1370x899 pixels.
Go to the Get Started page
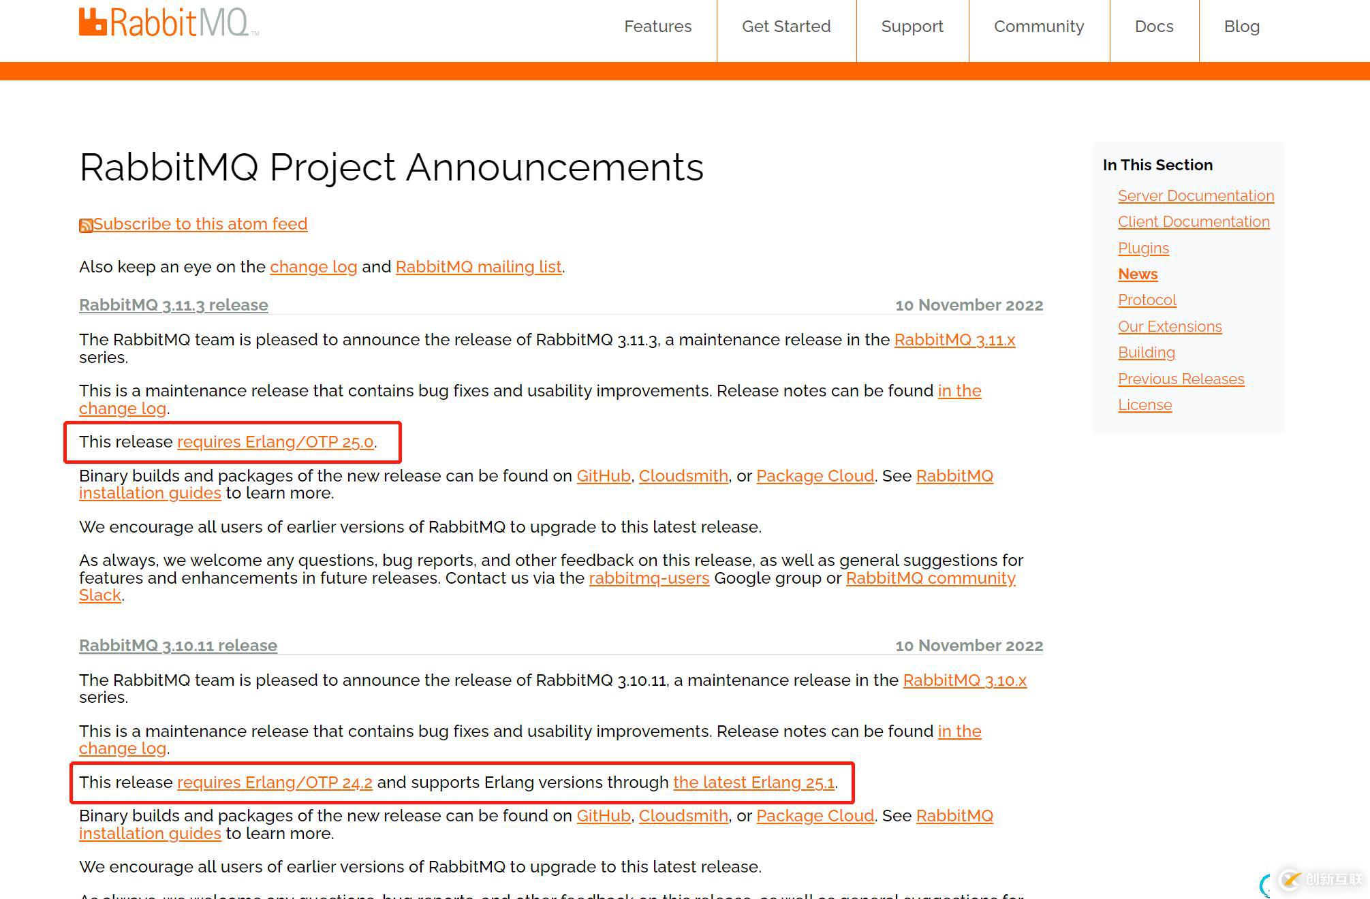[x=786, y=27]
